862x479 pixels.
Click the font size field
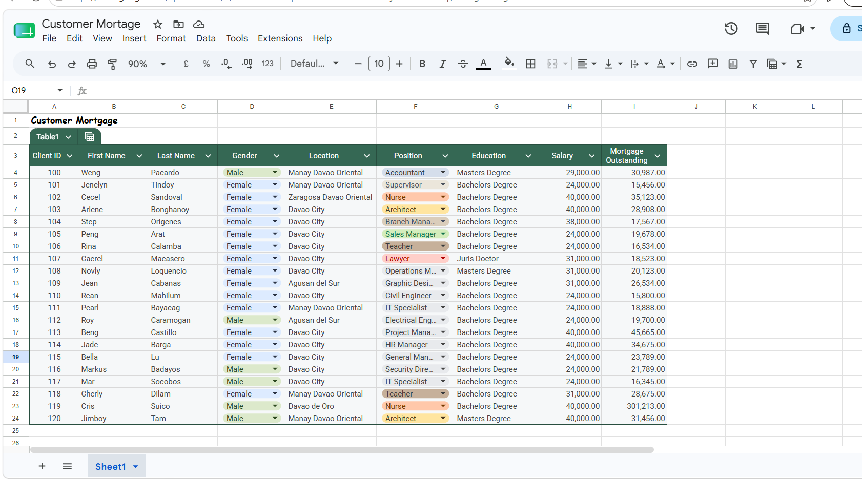(x=379, y=64)
